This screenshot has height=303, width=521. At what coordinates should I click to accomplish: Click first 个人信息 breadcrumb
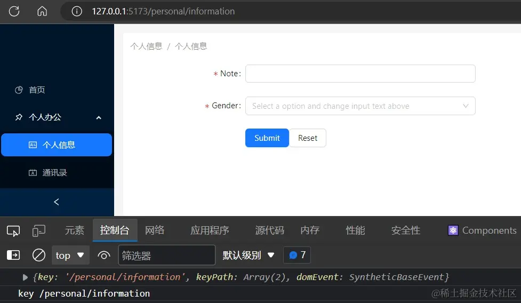coord(146,46)
